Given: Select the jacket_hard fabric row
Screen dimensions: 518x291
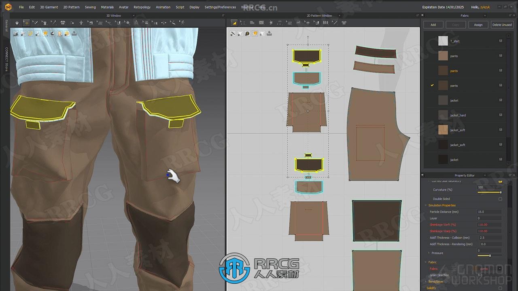Looking at the screenshot, I should (465, 115).
